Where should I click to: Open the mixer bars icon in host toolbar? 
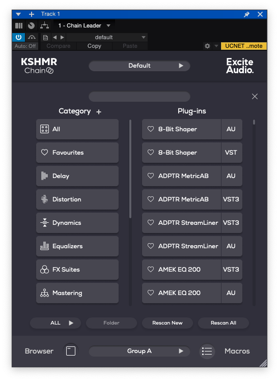coord(19,25)
